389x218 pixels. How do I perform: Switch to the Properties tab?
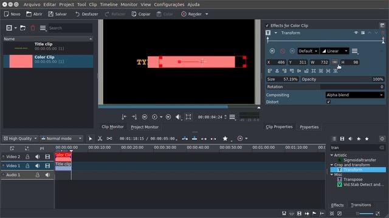coord(309,127)
